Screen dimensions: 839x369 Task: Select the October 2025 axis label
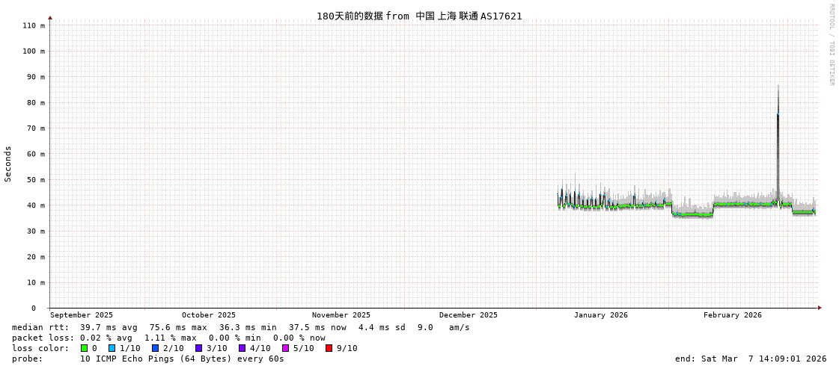208,315
